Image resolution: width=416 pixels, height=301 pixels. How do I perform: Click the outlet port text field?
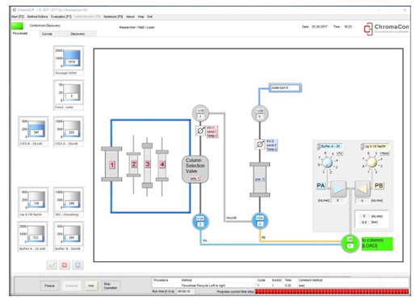click(285, 88)
